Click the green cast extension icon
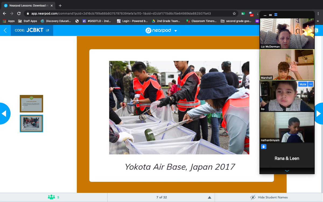The height and width of the screenshot is (202, 323). tap(243, 13)
